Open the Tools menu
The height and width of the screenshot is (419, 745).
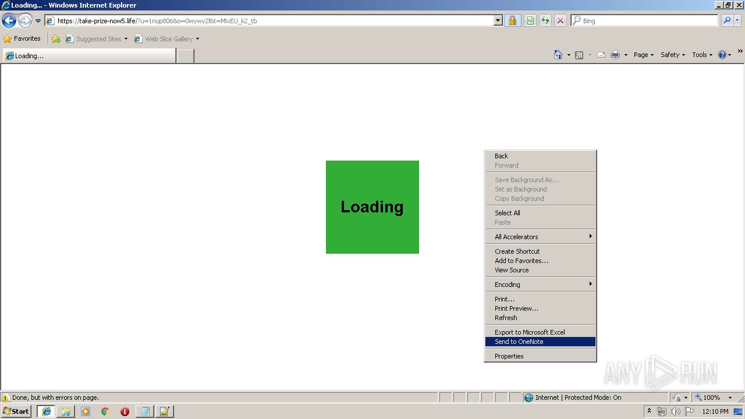click(703, 55)
